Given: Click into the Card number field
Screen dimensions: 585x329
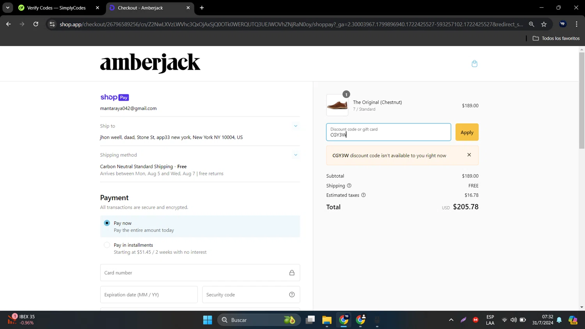Looking at the screenshot, I should [200, 273].
